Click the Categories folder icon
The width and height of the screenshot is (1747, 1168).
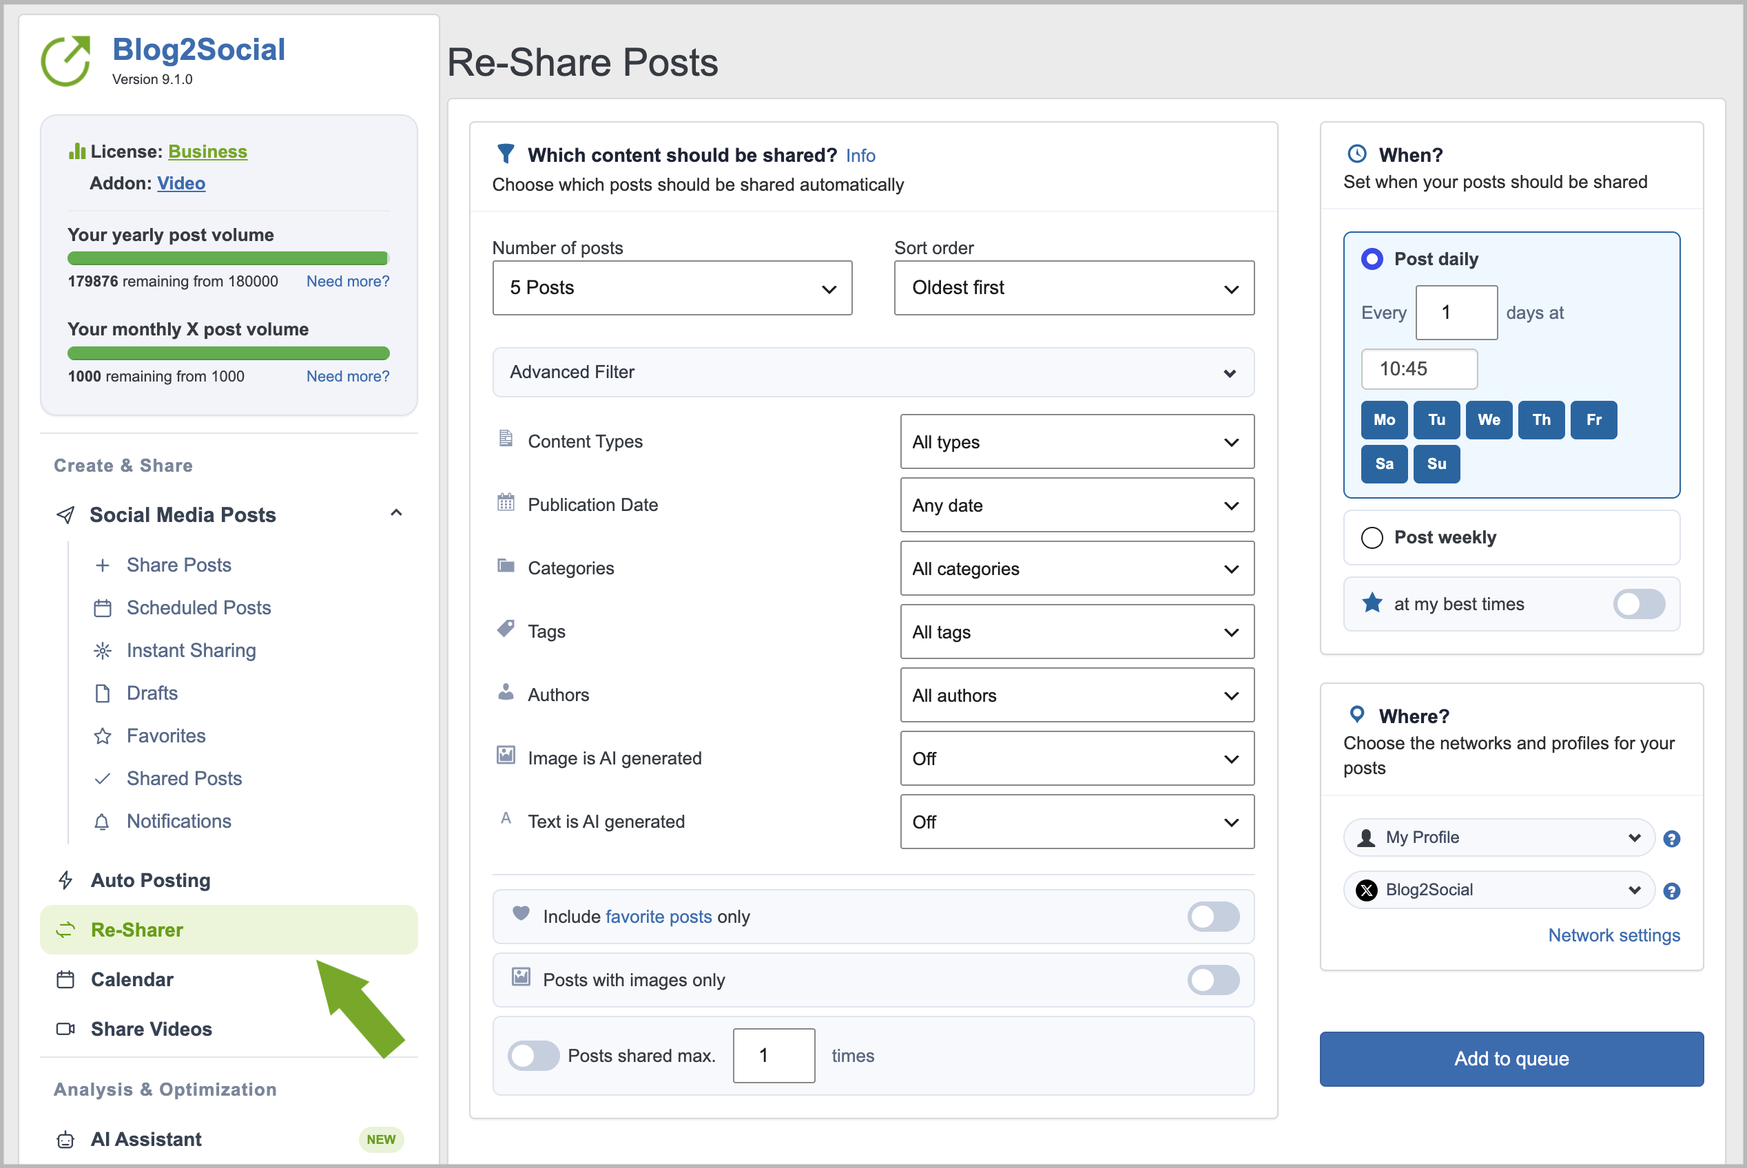(506, 565)
